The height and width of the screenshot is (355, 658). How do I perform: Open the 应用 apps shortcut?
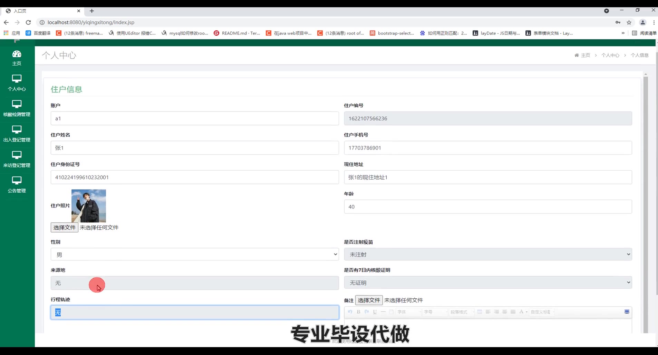12,33
